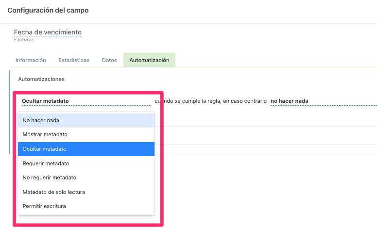Viewport: 377px width, 240px height.
Task: Choose 'Permitir escritura' from the list
Action: [x=86, y=206]
